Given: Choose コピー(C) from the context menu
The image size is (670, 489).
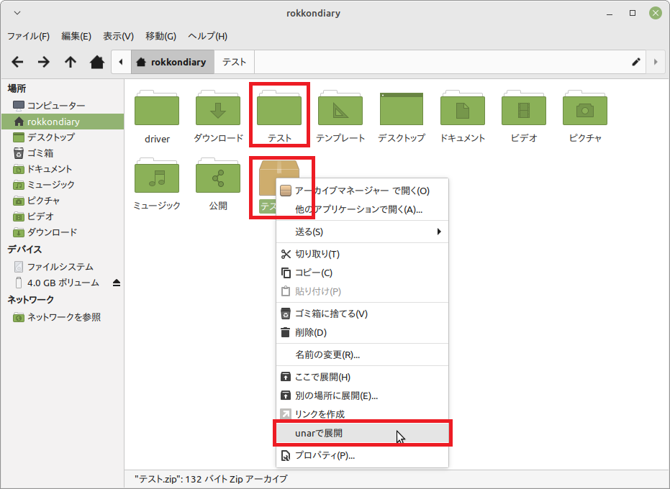Looking at the screenshot, I should 363,273.
